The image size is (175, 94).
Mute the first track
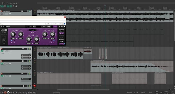point(35,11)
